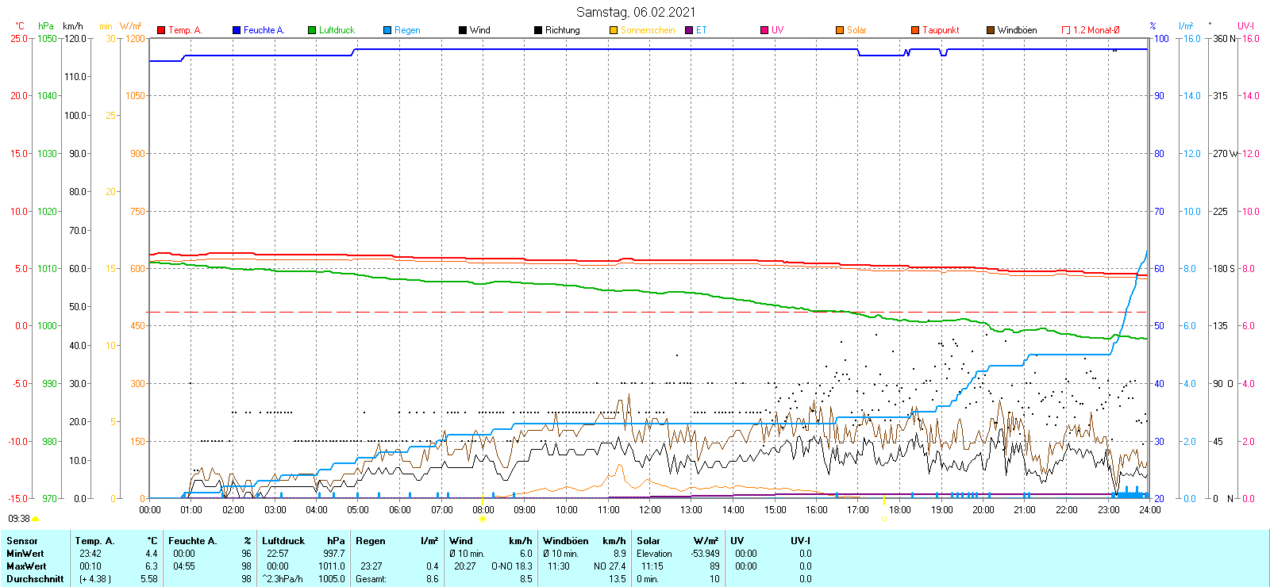Screen dimensions: 1270x587
Task: Click the light blue Regen legend square
Action: click(x=387, y=30)
